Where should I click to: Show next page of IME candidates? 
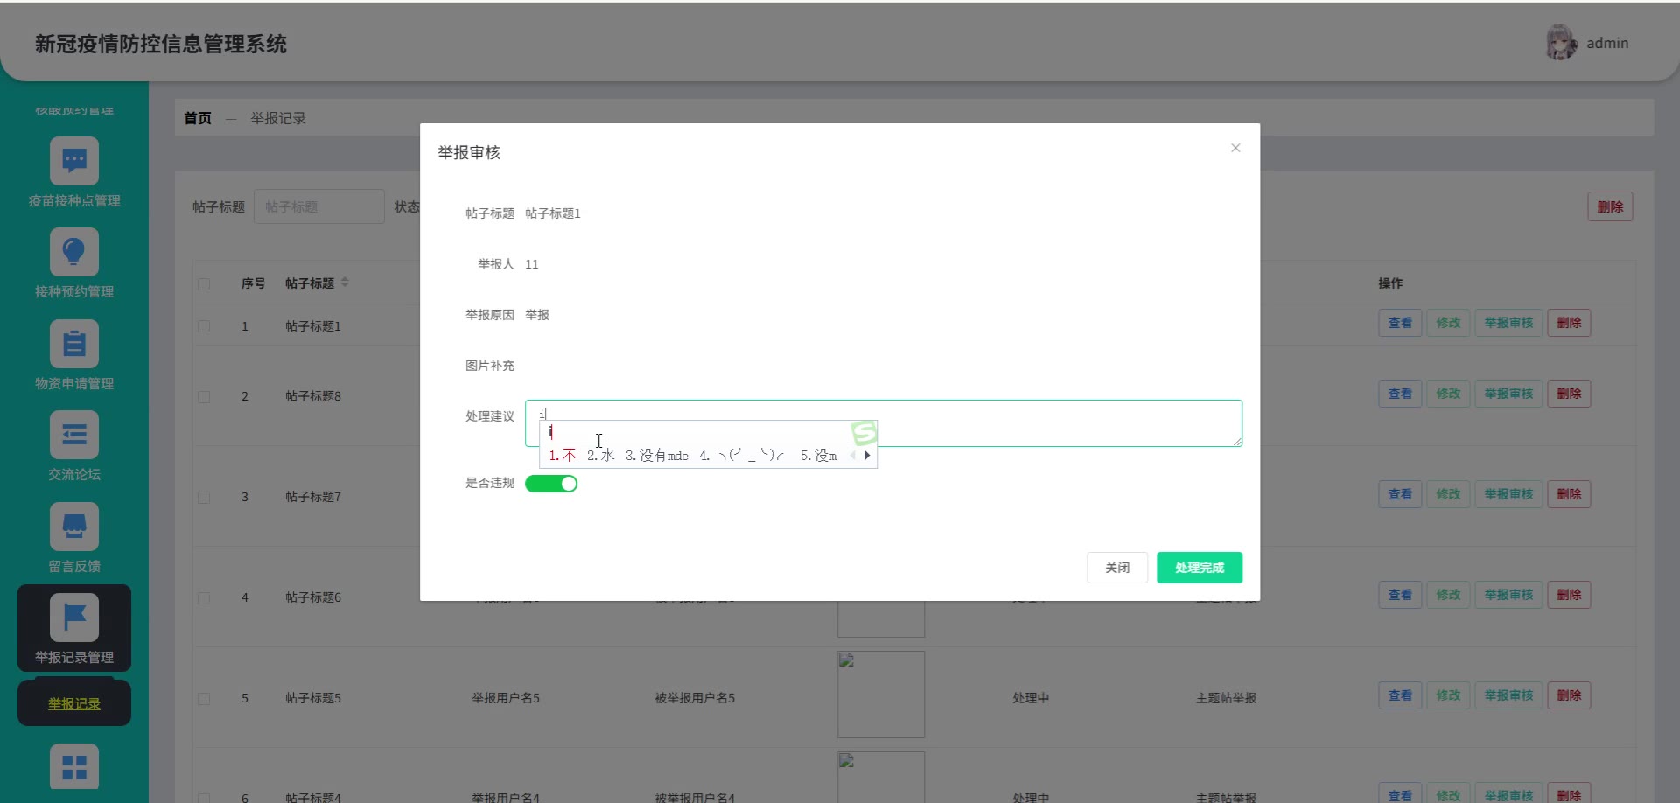(867, 456)
